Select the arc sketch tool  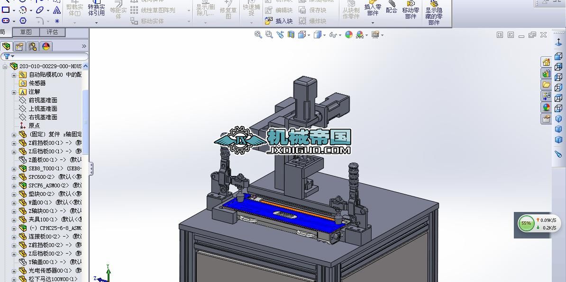[x=23, y=10]
